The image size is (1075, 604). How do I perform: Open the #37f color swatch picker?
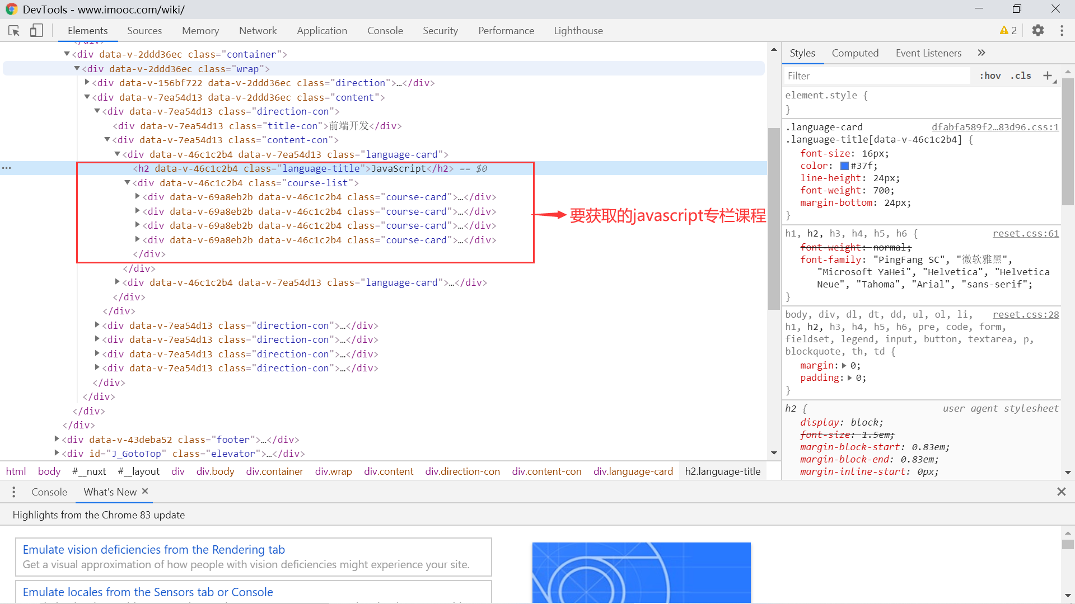pos(844,166)
